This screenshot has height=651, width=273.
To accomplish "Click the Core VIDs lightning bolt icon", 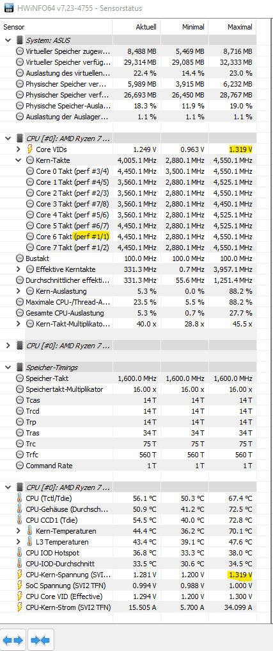I will click(30, 149).
